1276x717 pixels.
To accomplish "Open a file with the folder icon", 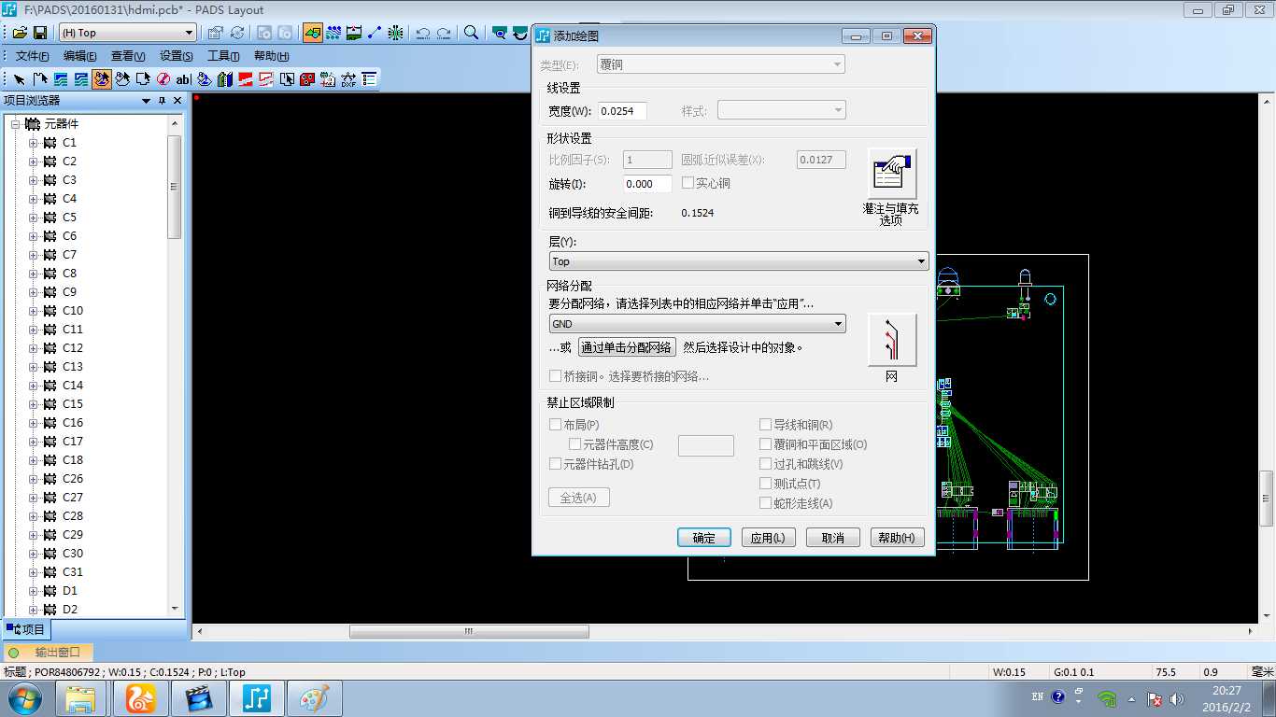I will tap(20, 33).
